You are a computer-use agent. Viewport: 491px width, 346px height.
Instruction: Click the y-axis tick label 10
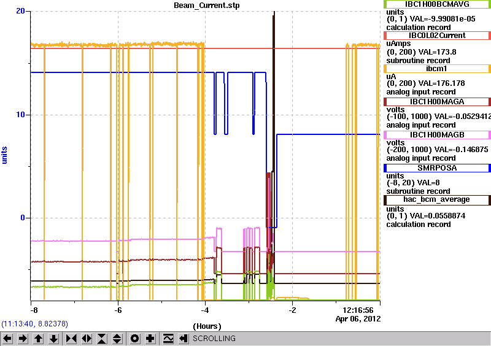[20, 115]
